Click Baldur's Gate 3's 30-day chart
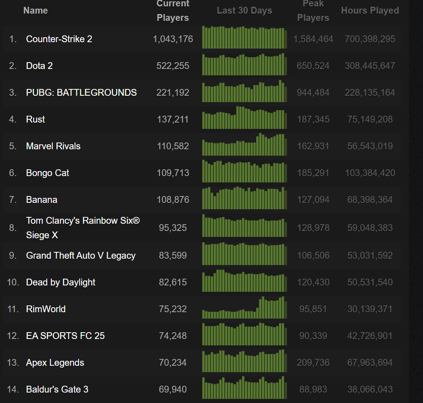 [x=244, y=388]
